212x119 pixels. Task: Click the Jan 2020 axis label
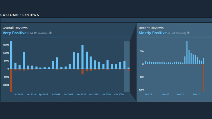click(81, 94)
